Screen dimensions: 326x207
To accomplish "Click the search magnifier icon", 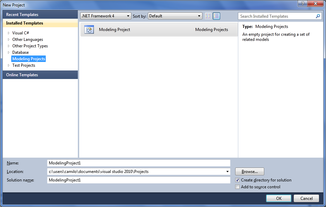I will click(x=318, y=16).
